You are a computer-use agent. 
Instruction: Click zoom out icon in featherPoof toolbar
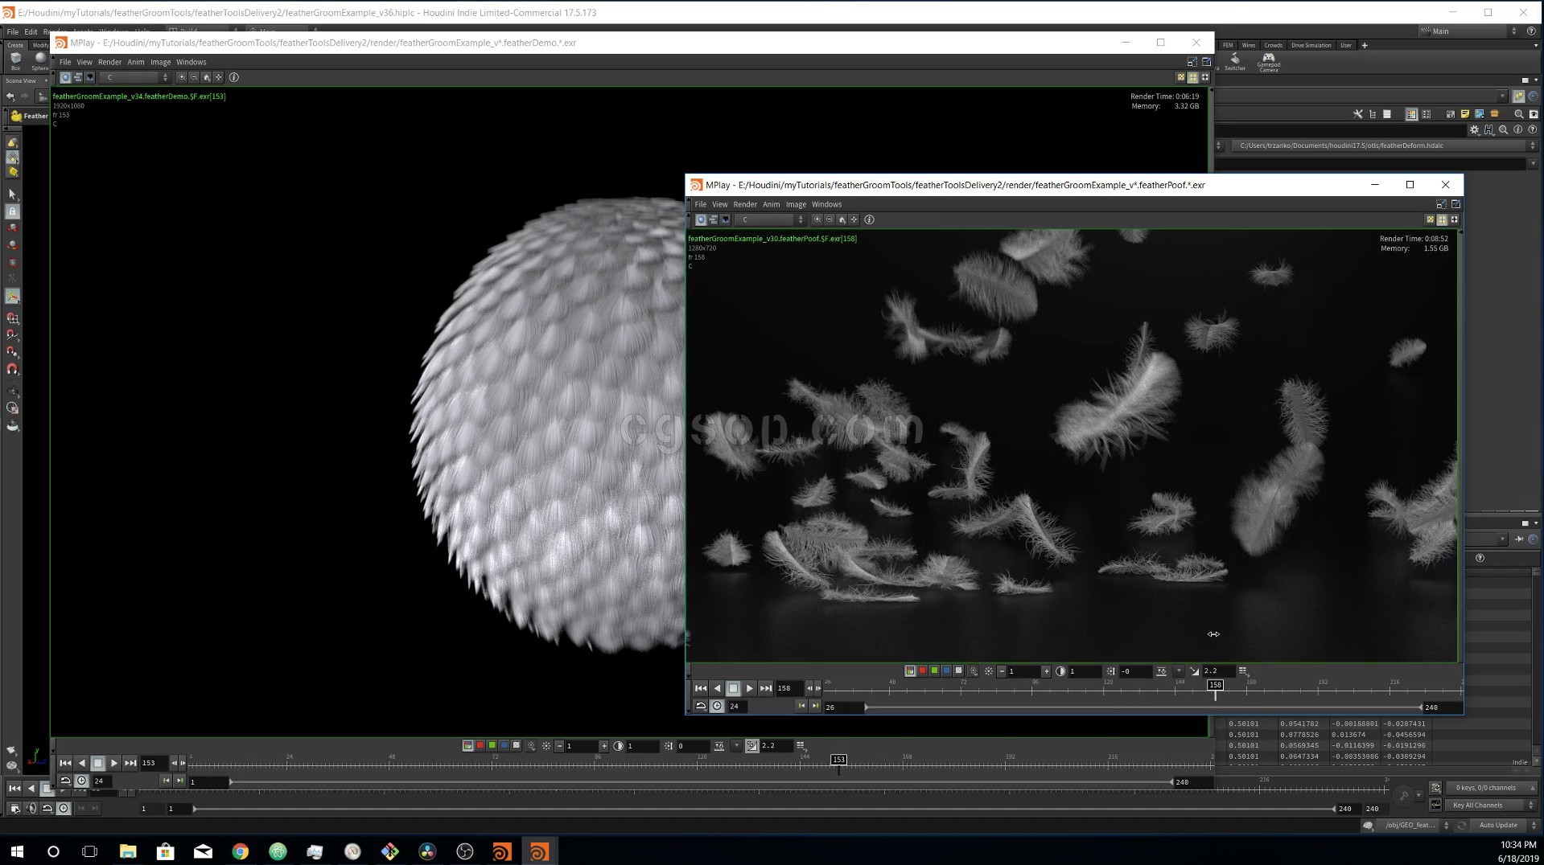tap(830, 219)
